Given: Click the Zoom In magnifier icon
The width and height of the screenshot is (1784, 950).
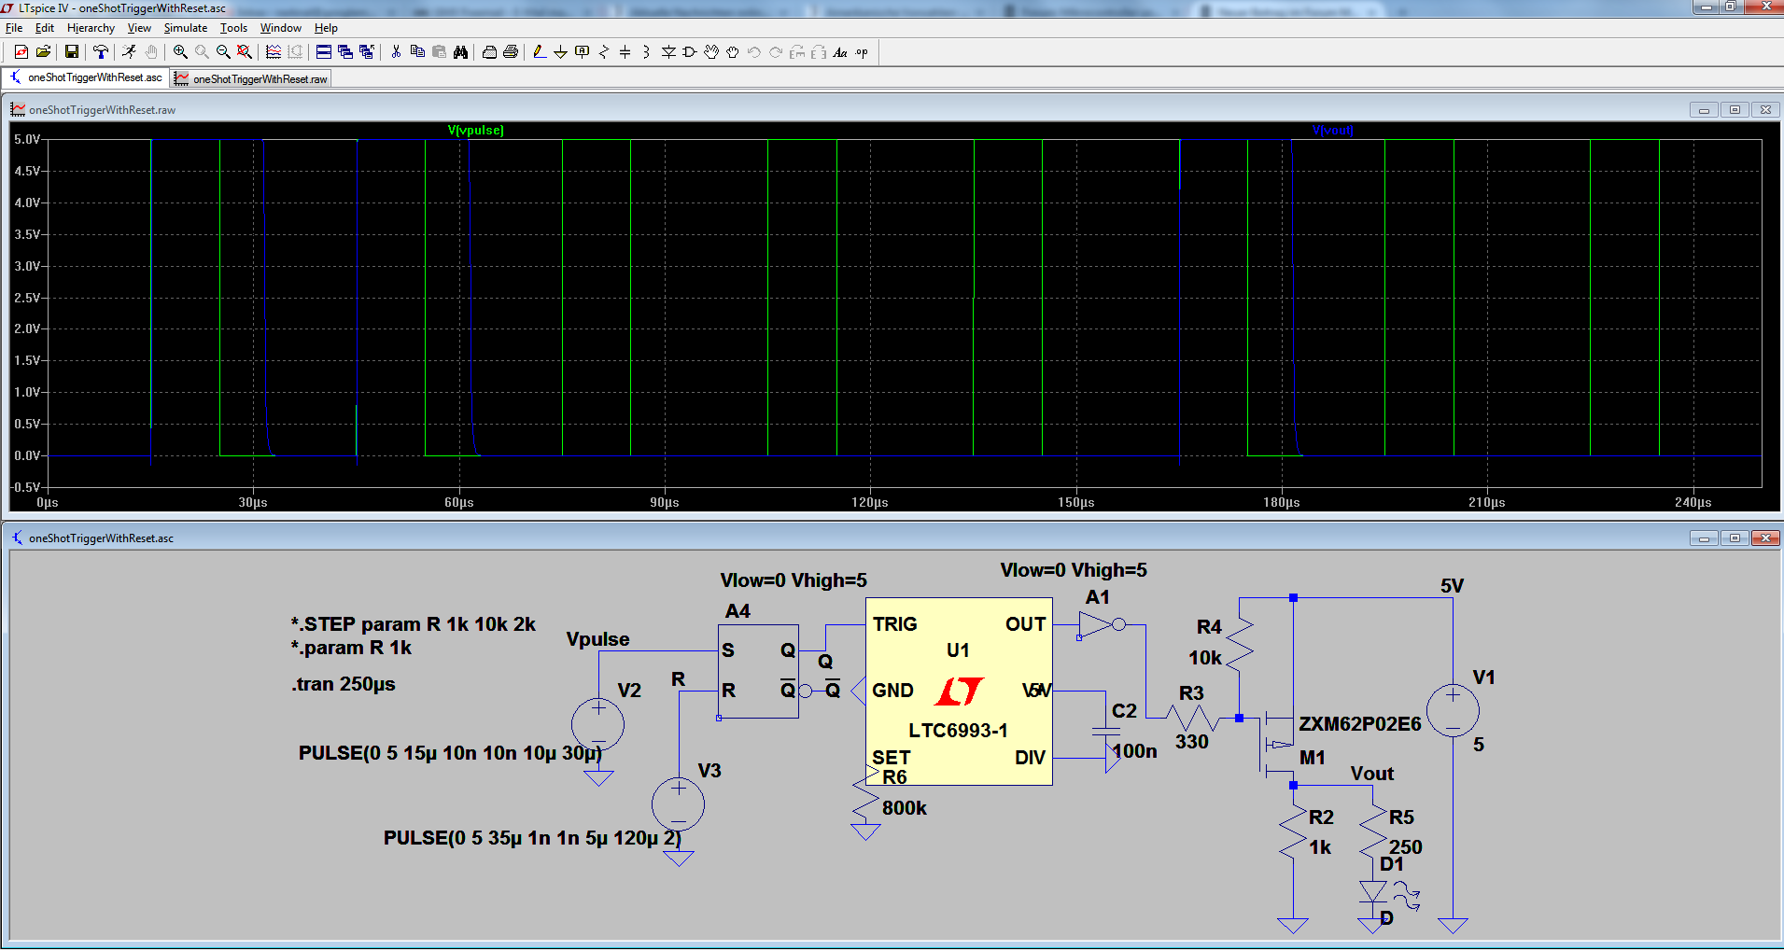Looking at the screenshot, I should pyautogui.click(x=180, y=52).
